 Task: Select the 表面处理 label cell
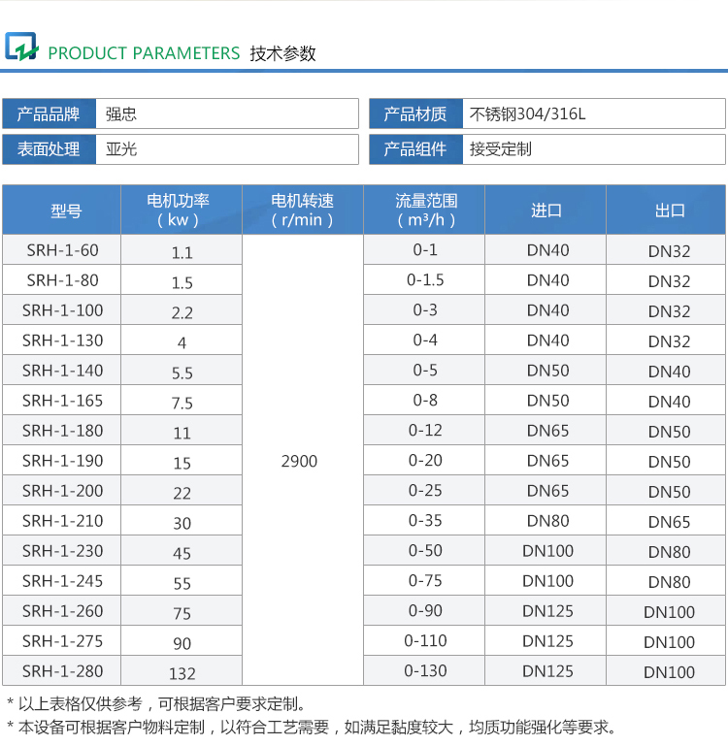tap(50, 149)
